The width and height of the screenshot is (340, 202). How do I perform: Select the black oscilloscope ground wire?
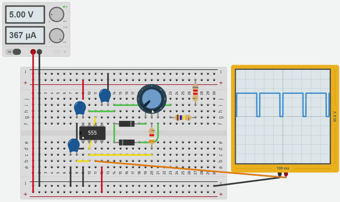click(x=247, y=182)
